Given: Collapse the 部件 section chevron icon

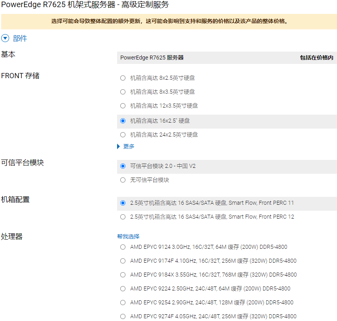Looking at the screenshot, I should [x=5, y=38].
